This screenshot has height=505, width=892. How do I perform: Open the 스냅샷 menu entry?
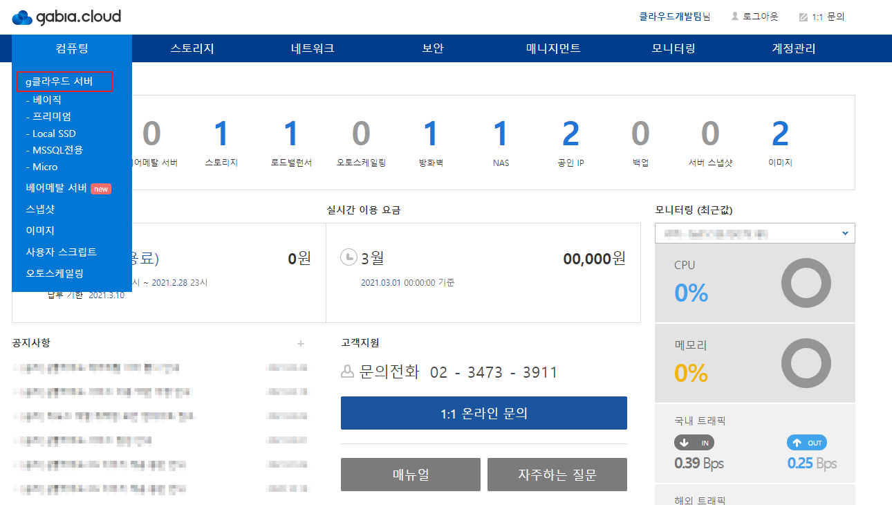(x=40, y=209)
